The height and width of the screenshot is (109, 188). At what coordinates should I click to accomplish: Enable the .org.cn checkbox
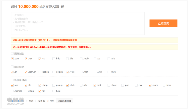coord(54,72)
